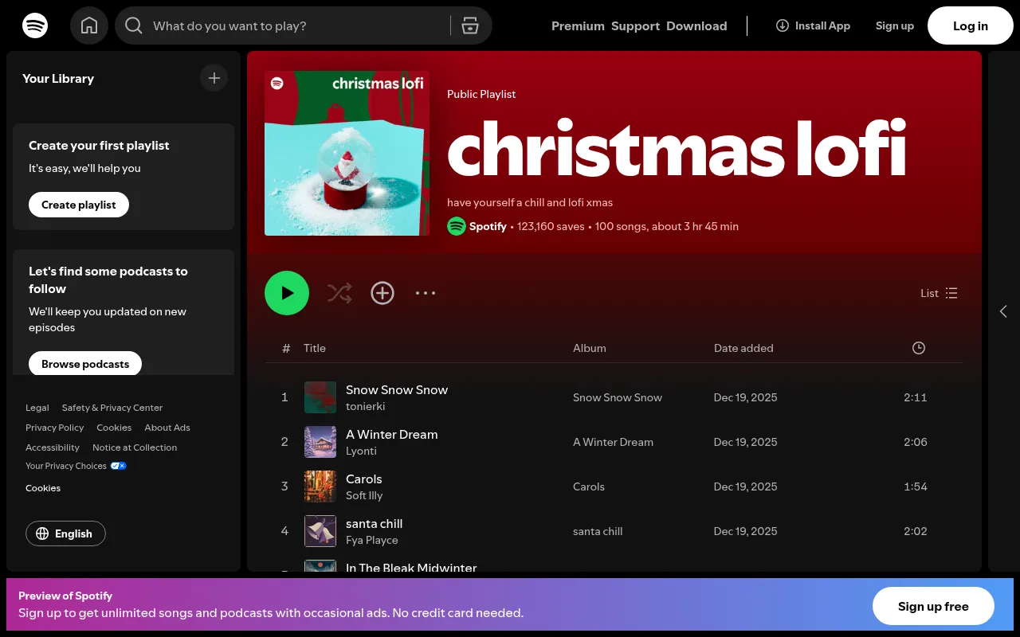The width and height of the screenshot is (1020, 637).
Task: Toggle Your Privacy Choices icon
Action: (x=118, y=466)
